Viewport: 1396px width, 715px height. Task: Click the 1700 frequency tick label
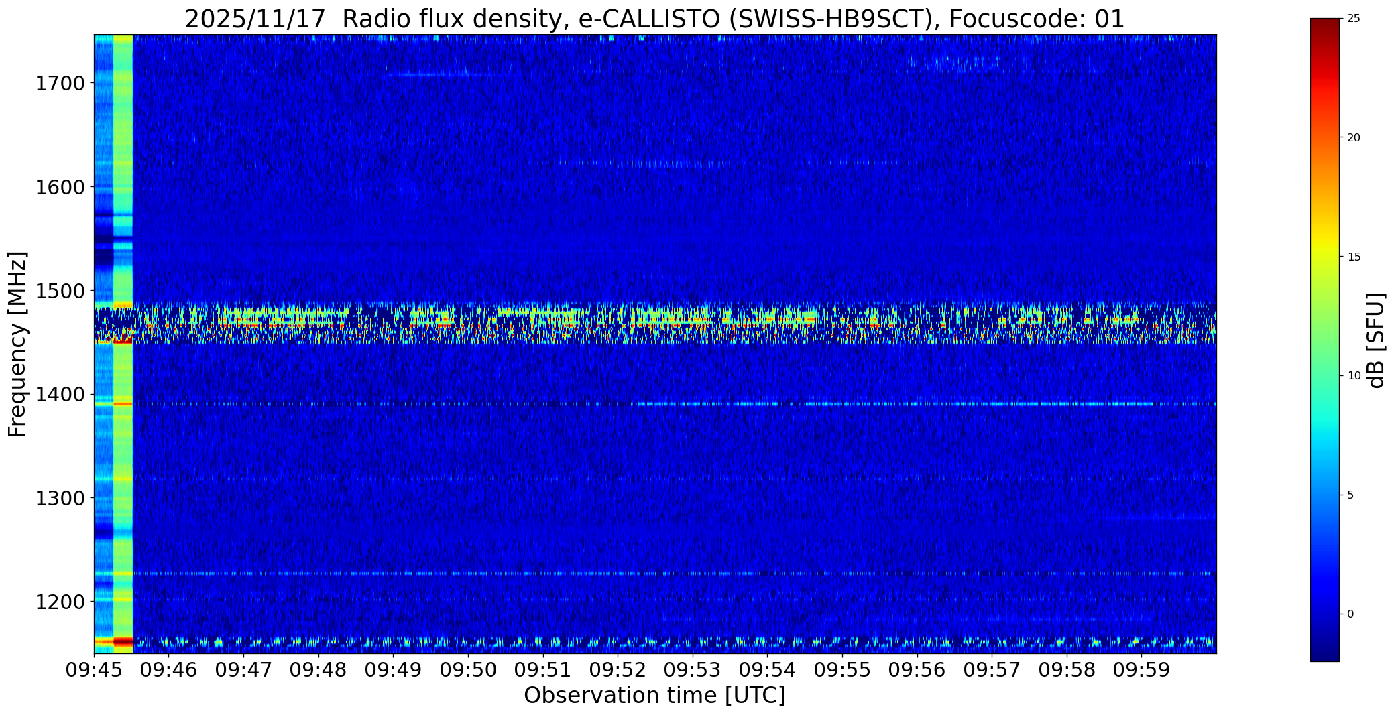pyautogui.click(x=60, y=84)
